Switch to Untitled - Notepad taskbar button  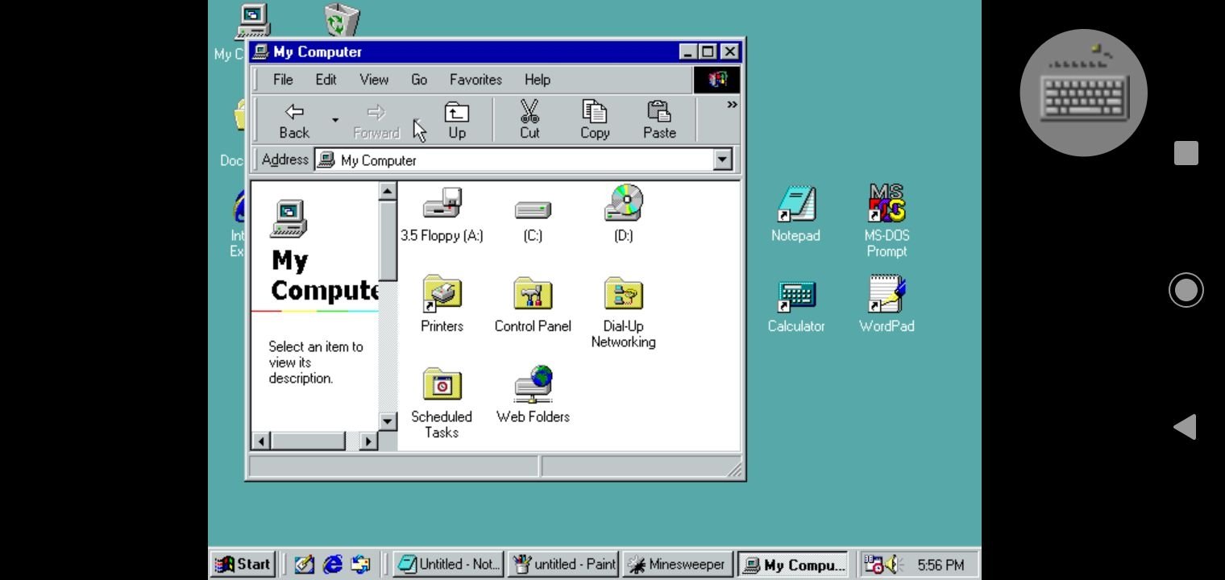pyautogui.click(x=448, y=564)
